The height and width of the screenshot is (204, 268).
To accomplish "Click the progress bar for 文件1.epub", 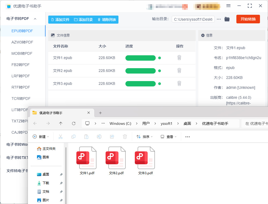I will pyautogui.click(x=140, y=58).
